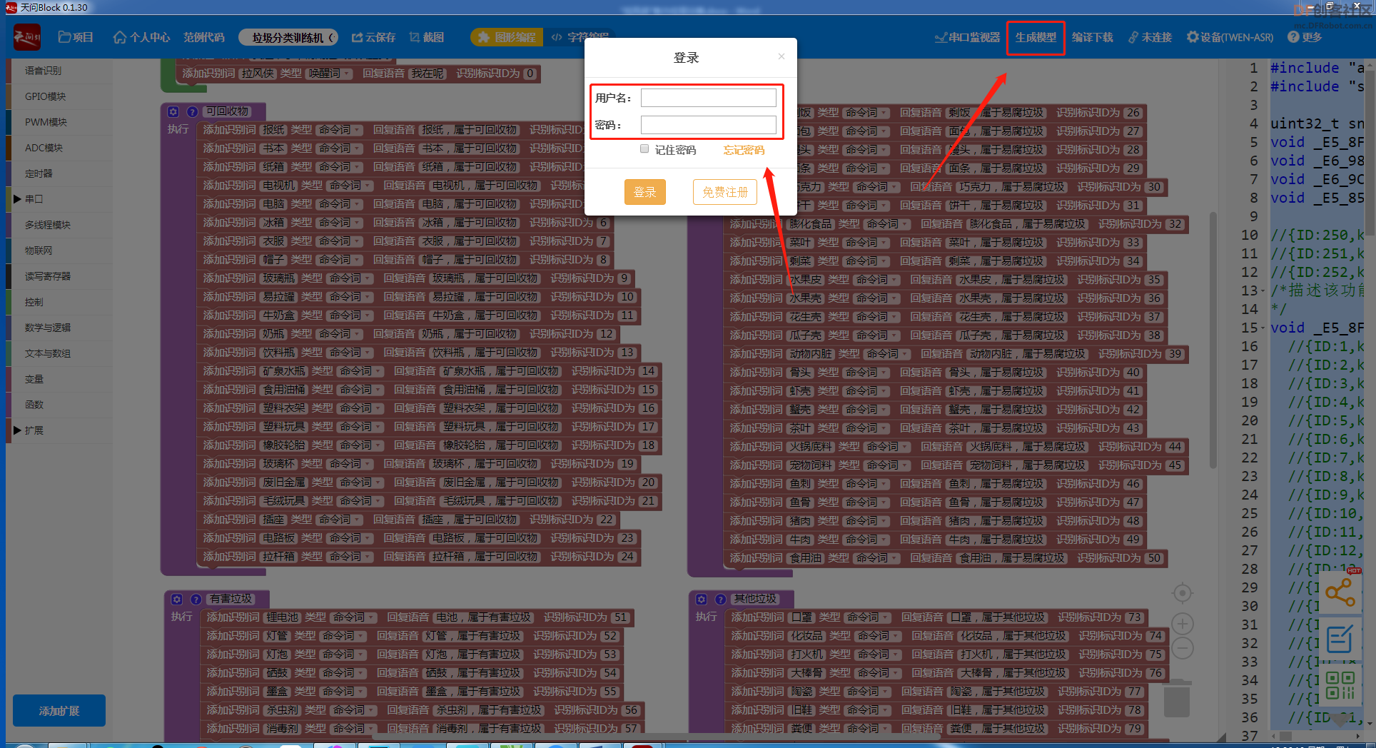The image size is (1376, 748).
Task: Open the 更多 help menu
Action: pos(1305,37)
